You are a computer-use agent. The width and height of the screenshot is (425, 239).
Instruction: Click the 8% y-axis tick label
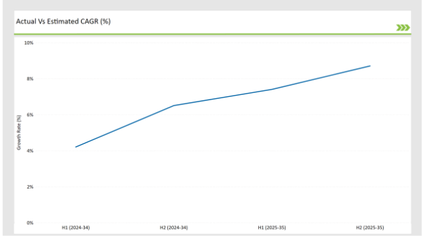pyautogui.click(x=30, y=79)
